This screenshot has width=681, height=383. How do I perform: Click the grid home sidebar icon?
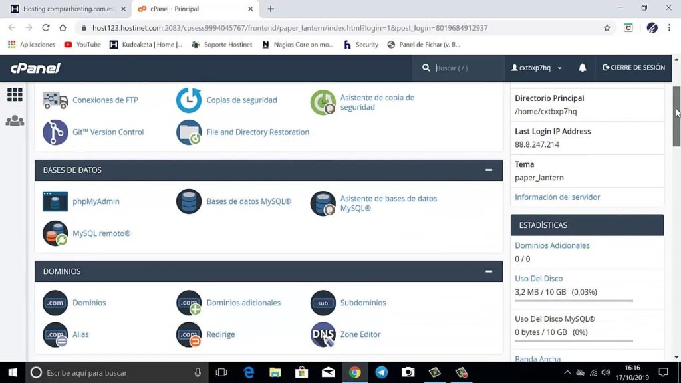point(15,95)
